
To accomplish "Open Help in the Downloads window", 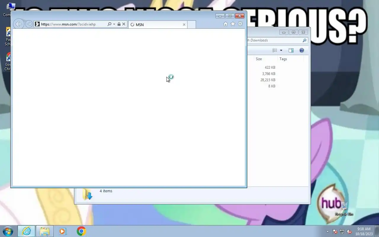I will (x=301, y=50).
